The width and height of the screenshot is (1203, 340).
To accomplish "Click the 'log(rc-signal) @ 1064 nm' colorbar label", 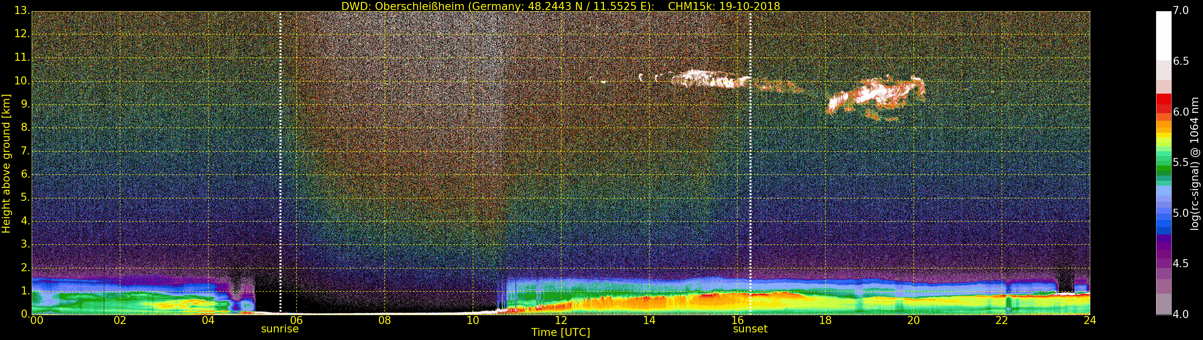I will pyautogui.click(x=1195, y=164).
